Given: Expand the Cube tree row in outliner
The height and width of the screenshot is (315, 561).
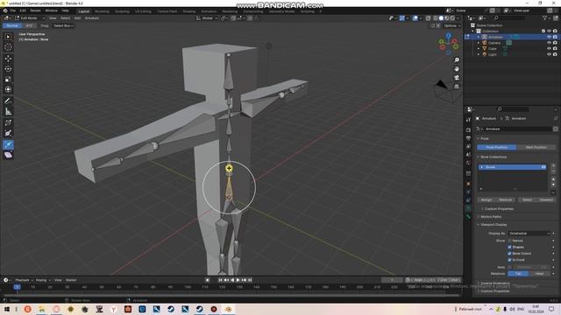Looking at the screenshot, I should 479,49.
